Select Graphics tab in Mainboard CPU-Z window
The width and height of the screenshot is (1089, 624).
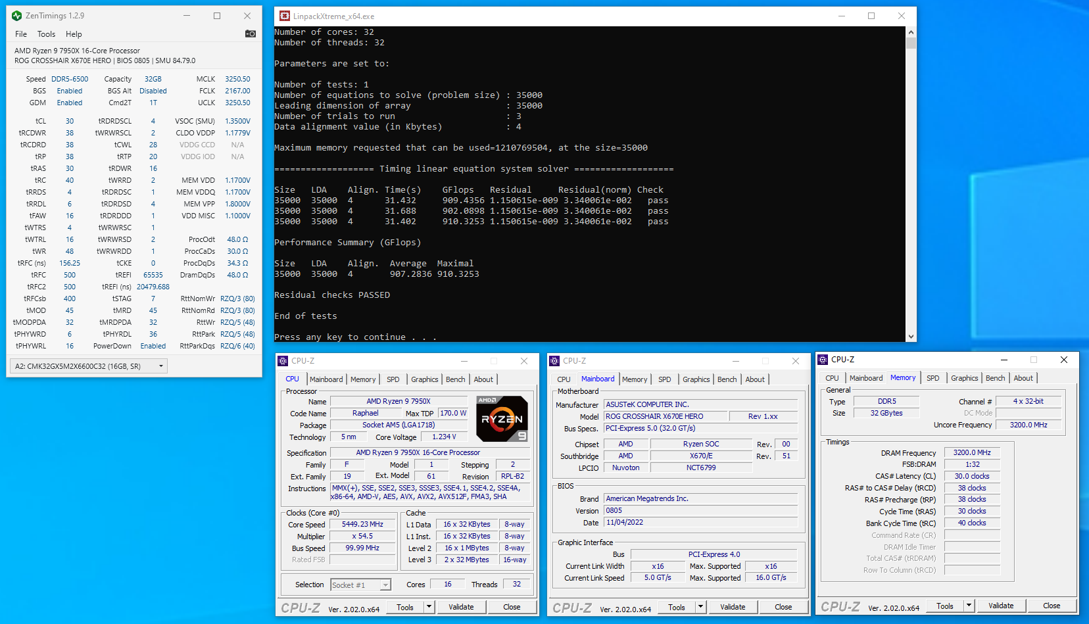click(696, 379)
